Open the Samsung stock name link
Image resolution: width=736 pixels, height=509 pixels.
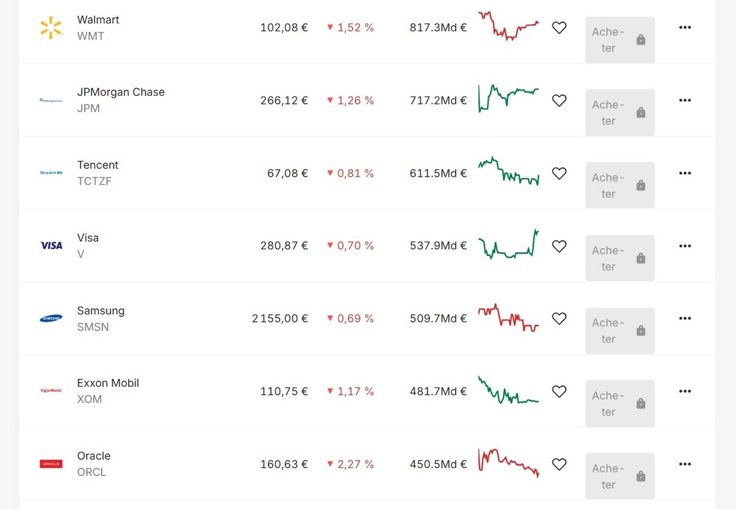click(x=101, y=311)
